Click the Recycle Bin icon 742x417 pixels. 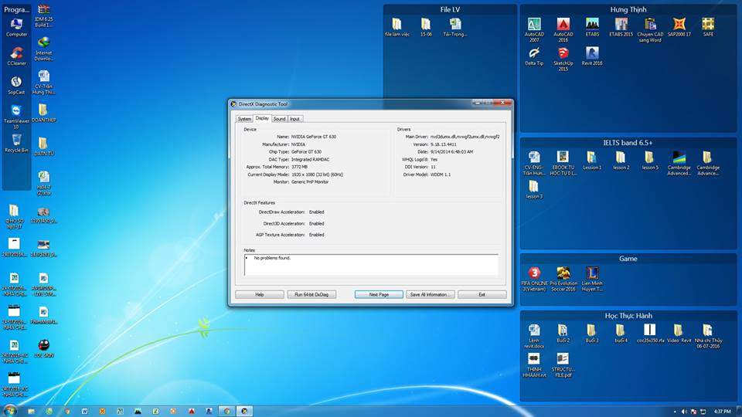tap(16, 141)
